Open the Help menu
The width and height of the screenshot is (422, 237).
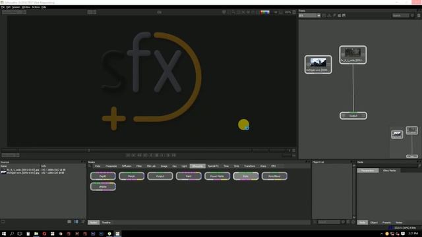pyautogui.click(x=44, y=7)
